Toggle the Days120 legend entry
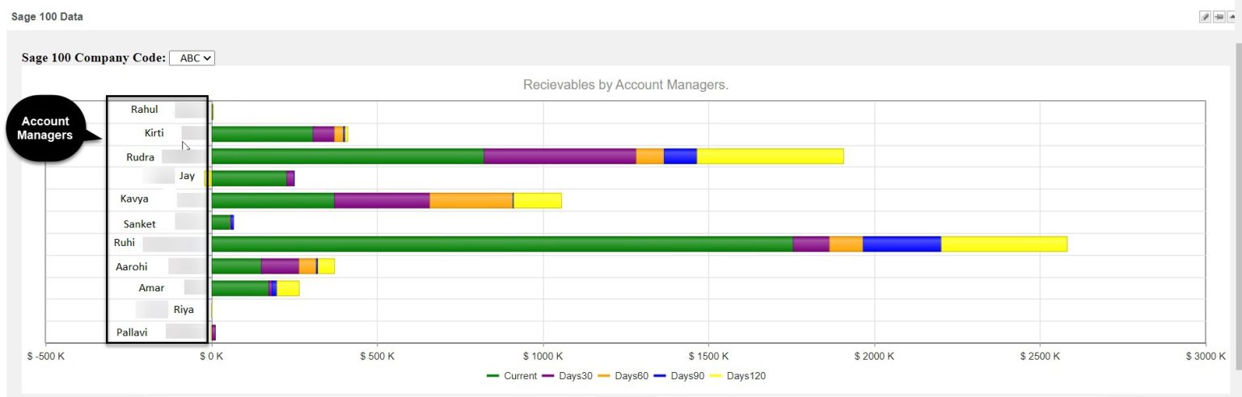Viewport: 1242px width, 397px height. 737,376
